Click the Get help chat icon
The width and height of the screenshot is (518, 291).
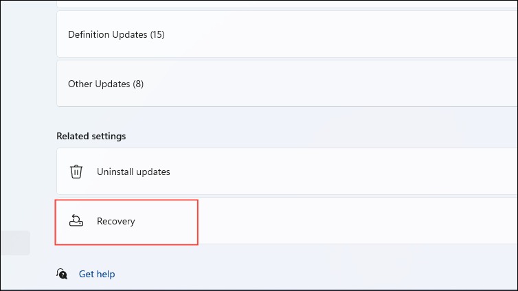62,274
